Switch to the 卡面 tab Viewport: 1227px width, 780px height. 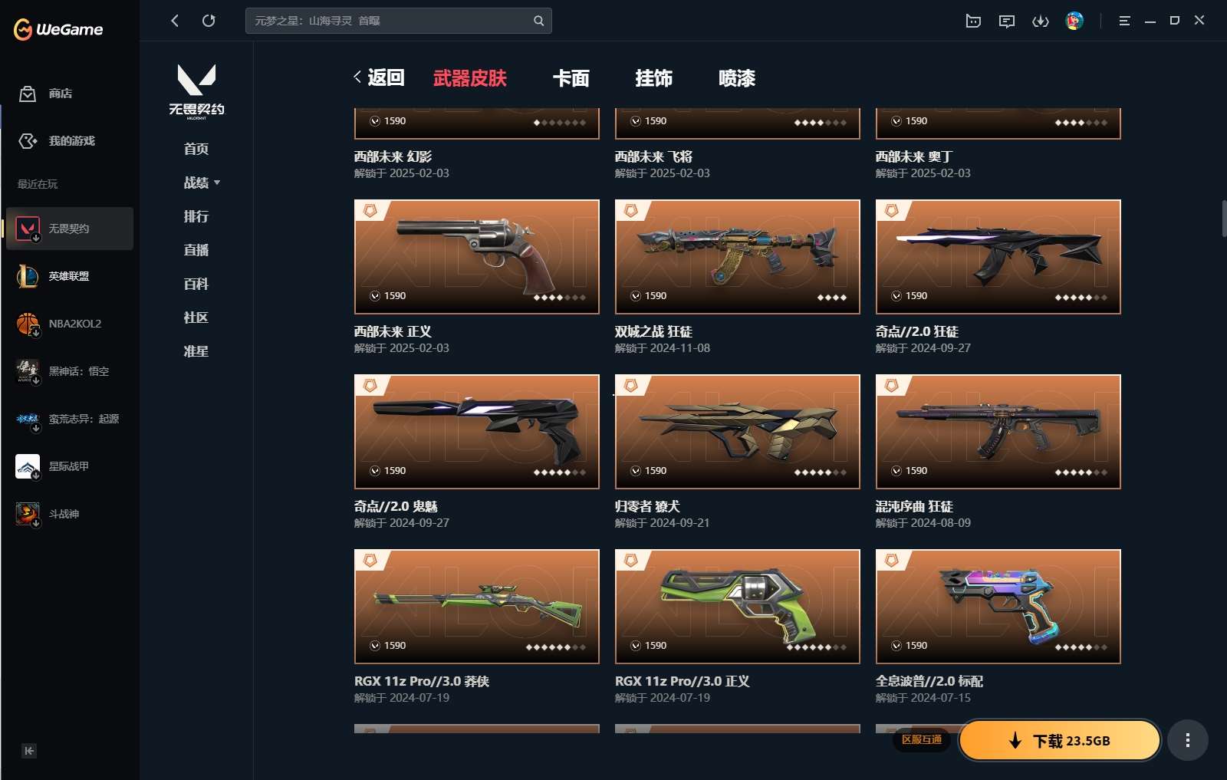point(571,78)
